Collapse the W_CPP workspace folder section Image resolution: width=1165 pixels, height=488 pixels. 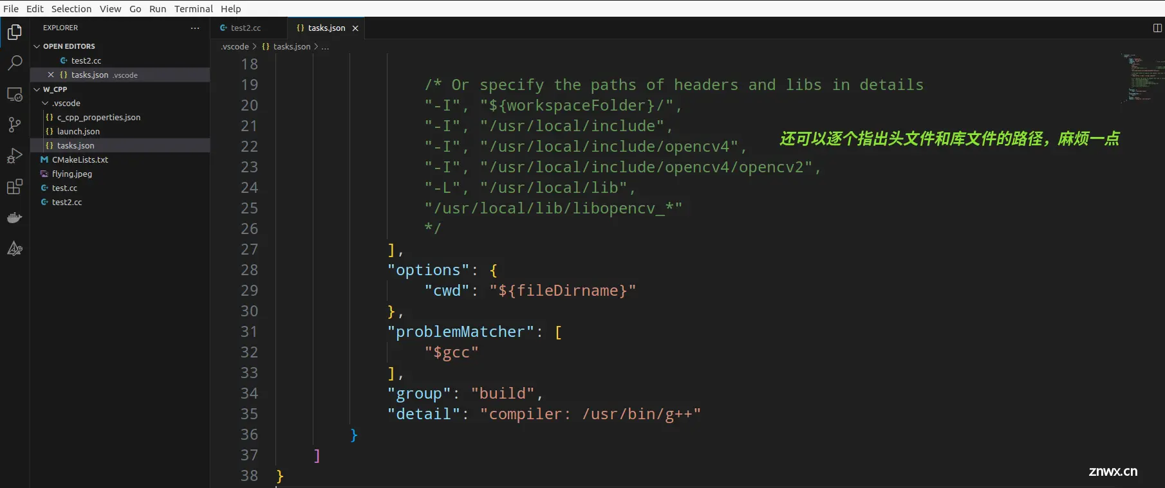coord(37,89)
